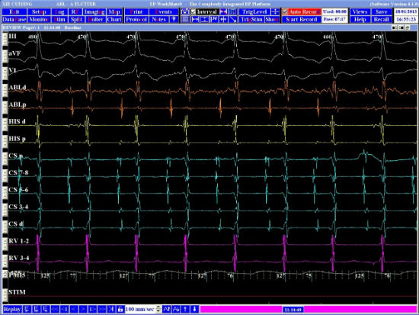Click the ABLd channel label

18,88
